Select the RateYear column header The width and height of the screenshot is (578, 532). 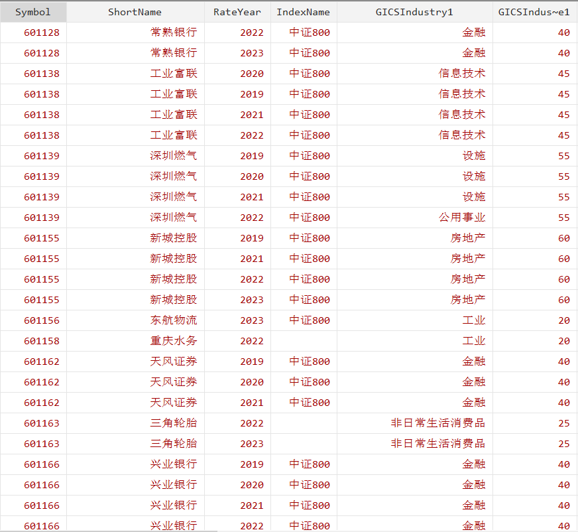point(237,12)
